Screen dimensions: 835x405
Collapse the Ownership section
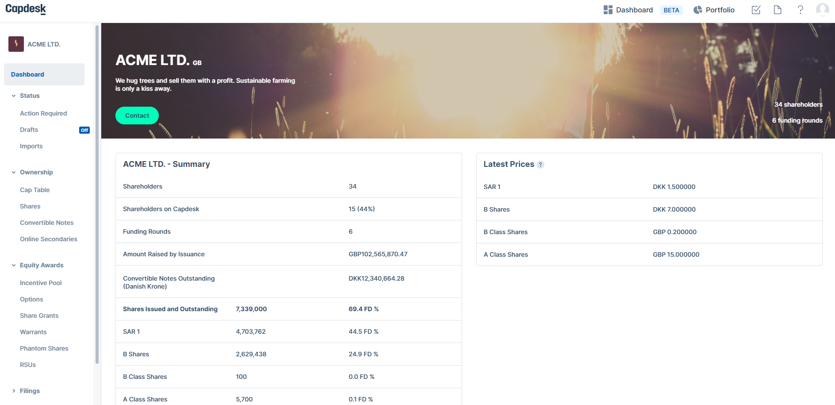[x=13, y=172]
